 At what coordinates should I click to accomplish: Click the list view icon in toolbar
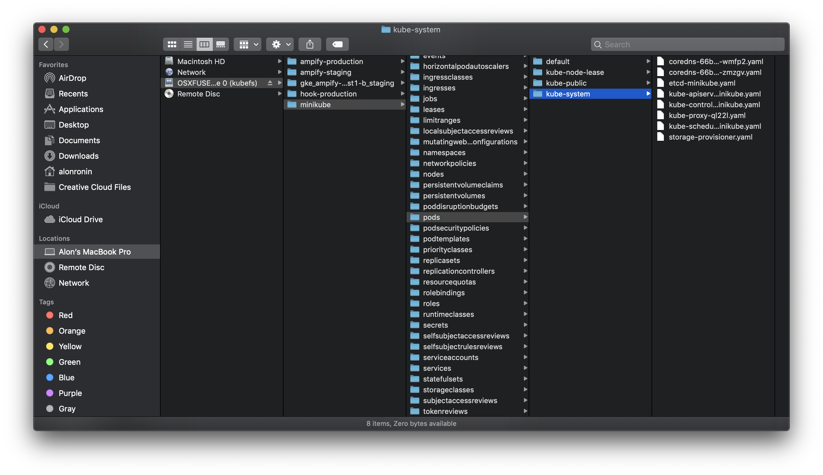[x=188, y=44]
